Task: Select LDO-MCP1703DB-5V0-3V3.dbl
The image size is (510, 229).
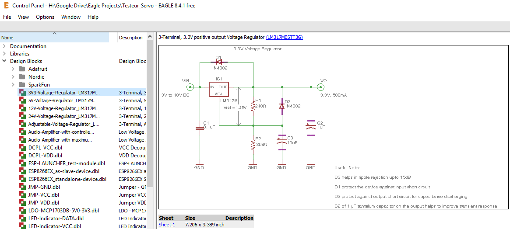Action: coord(63,211)
